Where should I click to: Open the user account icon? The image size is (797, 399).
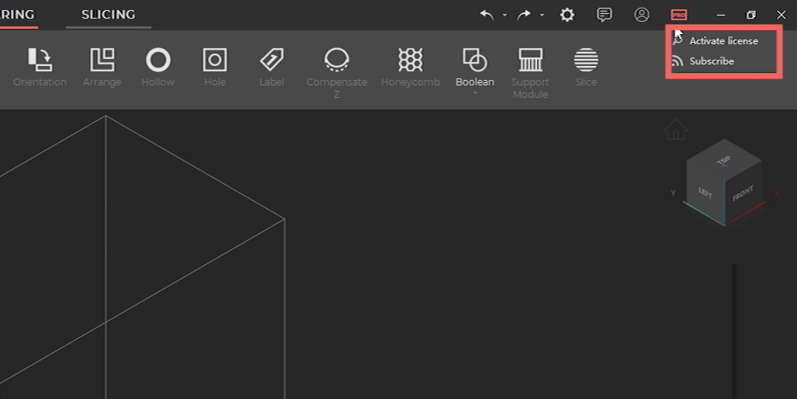coord(642,15)
